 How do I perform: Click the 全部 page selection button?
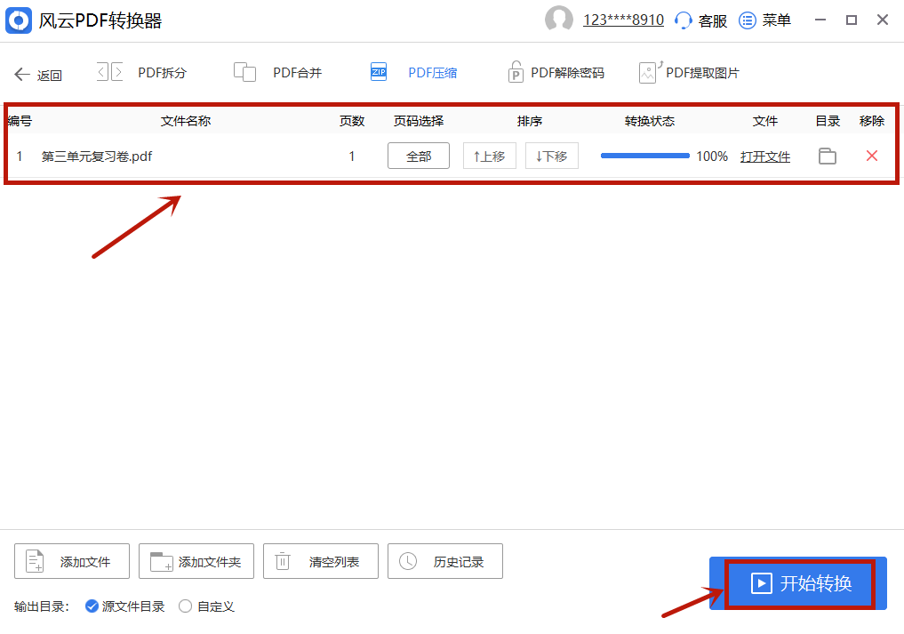(418, 156)
